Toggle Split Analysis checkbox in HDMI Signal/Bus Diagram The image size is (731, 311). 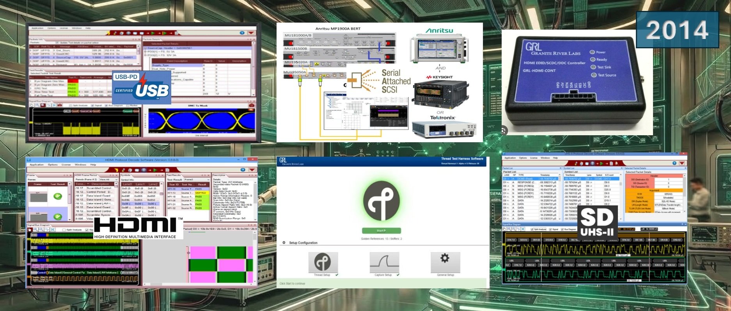(64, 230)
